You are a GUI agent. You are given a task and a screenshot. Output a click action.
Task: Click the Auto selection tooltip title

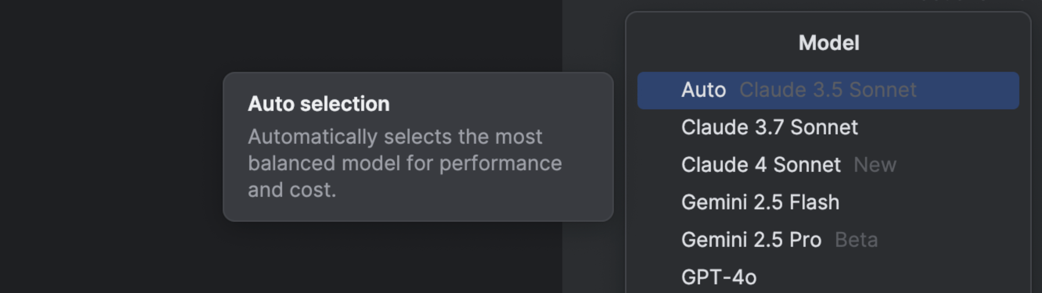[319, 104]
